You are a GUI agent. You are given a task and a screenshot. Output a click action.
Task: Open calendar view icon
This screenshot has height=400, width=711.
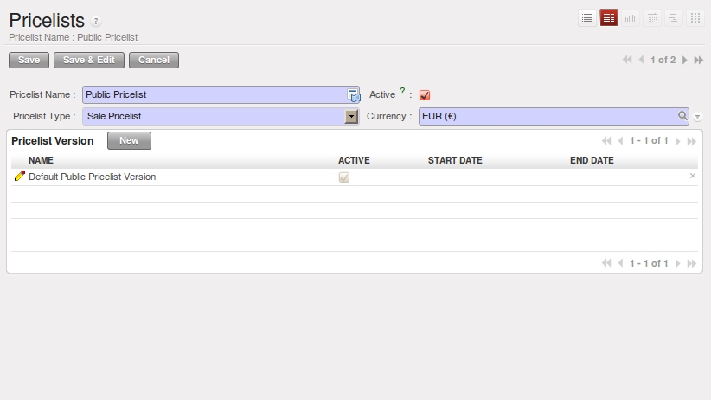coord(652,17)
